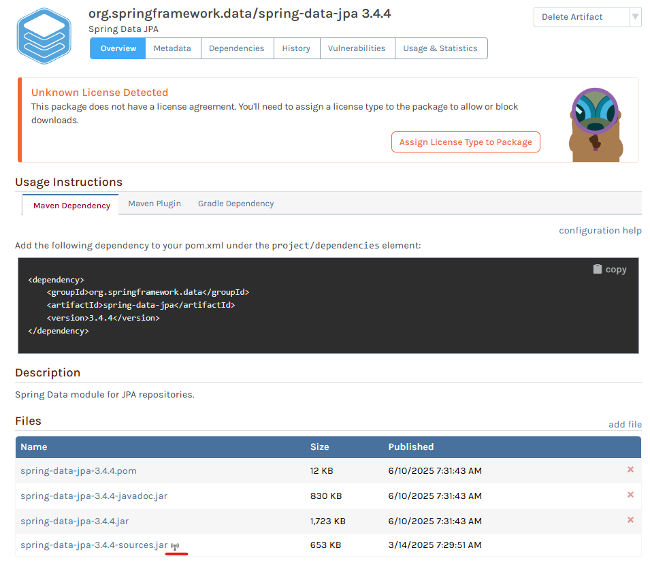Open the configuration help link
The width and height of the screenshot is (650, 565).
click(x=600, y=231)
